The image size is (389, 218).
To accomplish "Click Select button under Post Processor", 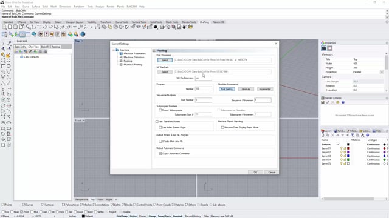I will click(x=165, y=60).
